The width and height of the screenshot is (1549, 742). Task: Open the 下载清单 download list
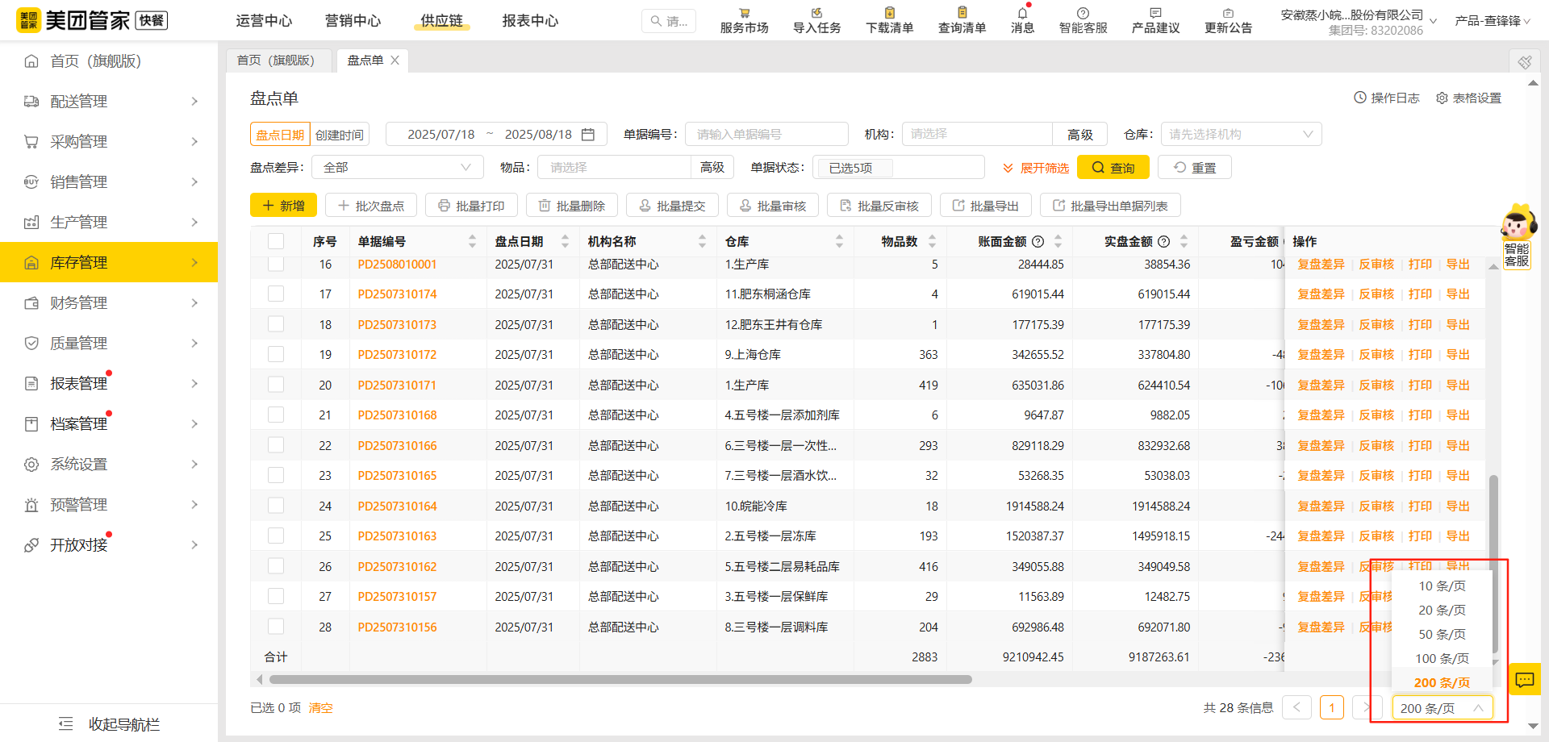point(887,19)
